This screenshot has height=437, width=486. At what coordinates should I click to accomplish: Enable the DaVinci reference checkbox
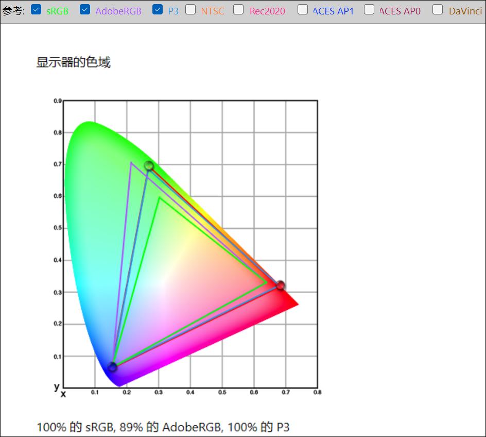pyautogui.click(x=437, y=10)
